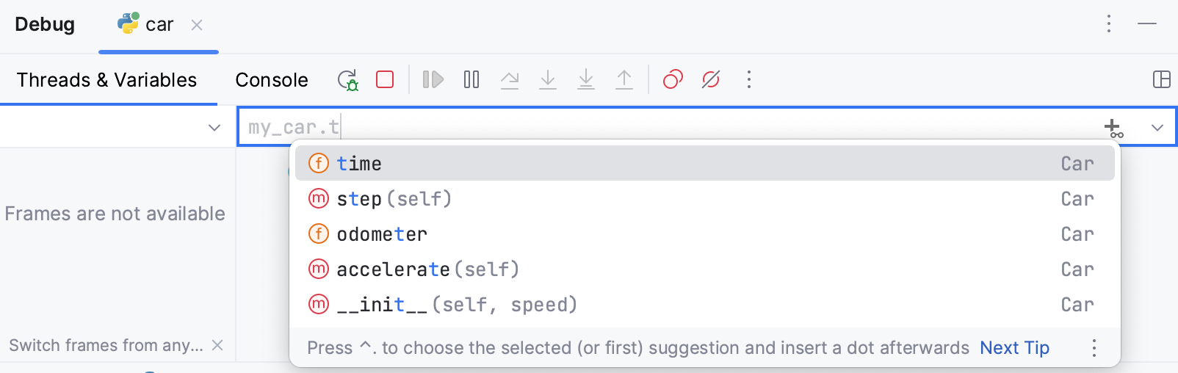This screenshot has width=1178, height=373.
Task: Open the debug toolbar's more options menu
Action: 749,79
